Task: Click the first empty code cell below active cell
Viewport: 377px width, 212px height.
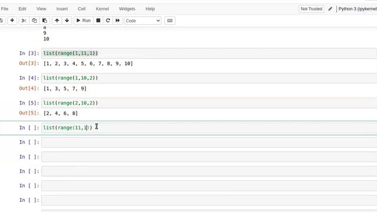Action: (x=209, y=143)
